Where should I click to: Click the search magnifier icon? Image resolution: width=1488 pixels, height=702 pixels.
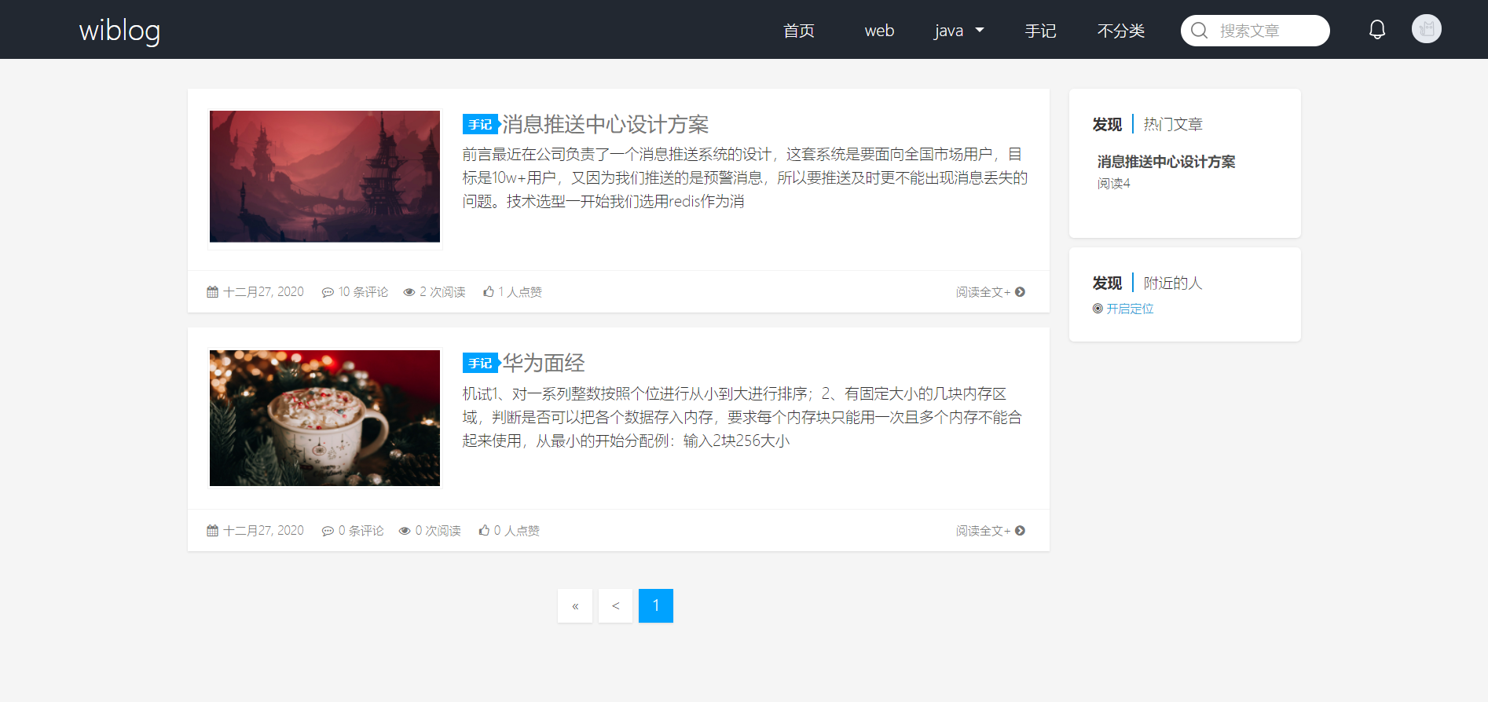(x=1199, y=31)
